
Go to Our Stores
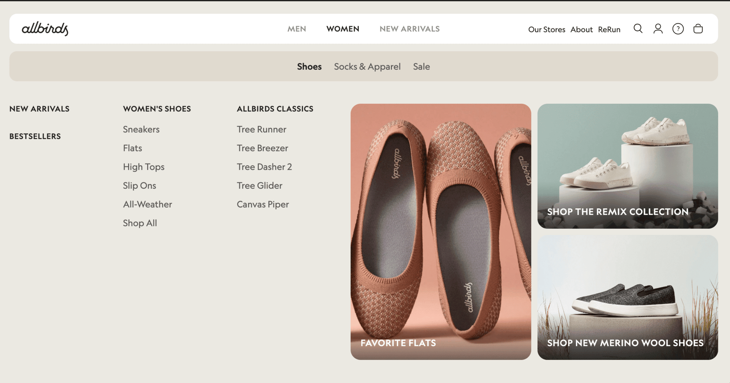tap(546, 29)
